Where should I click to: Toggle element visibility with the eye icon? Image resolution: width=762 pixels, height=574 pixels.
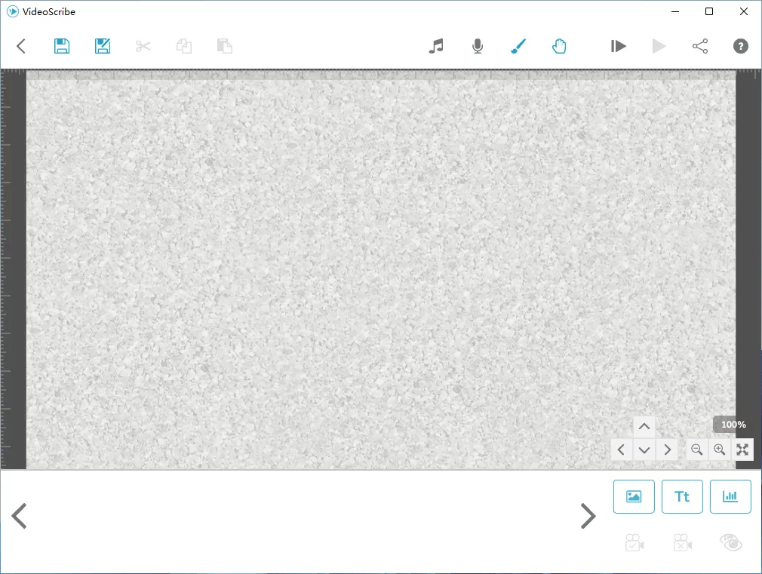[730, 542]
